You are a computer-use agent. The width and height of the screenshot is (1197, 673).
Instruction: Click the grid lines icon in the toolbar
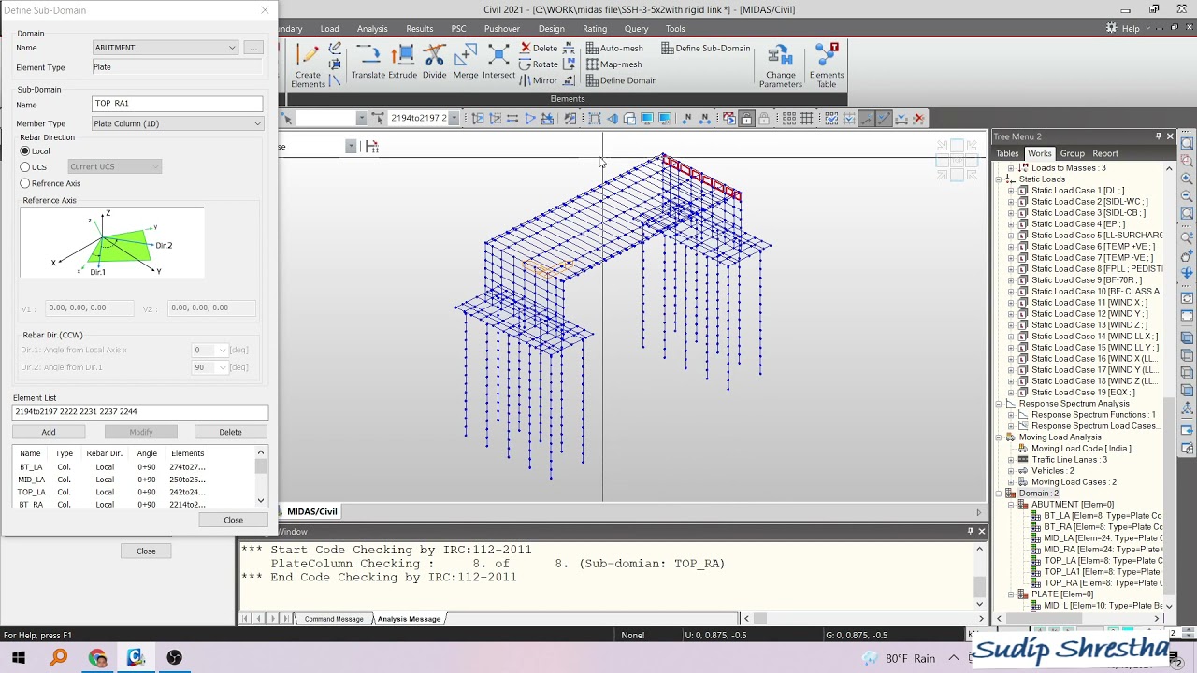click(807, 119)
